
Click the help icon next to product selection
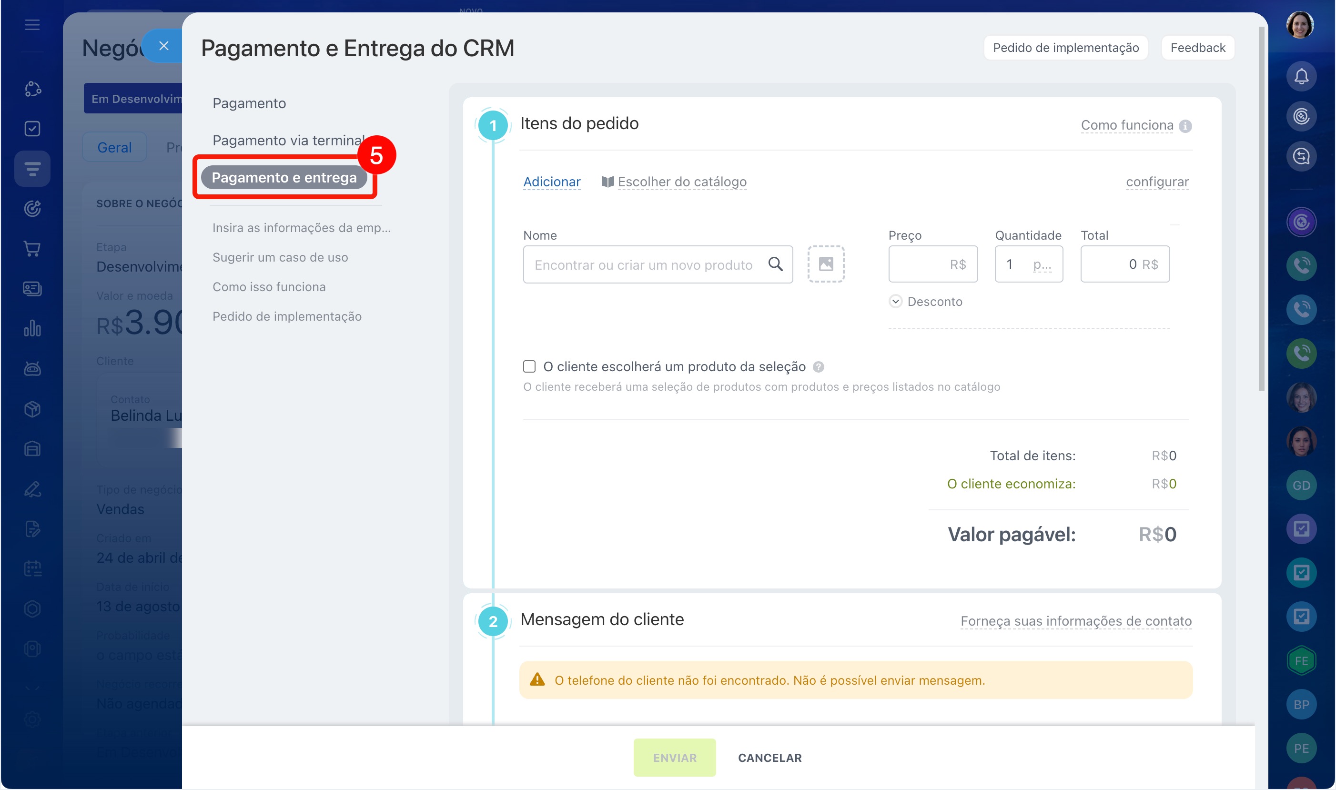tap(819, 367)
